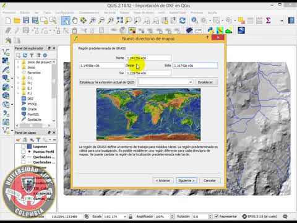Expand the E:/ drive in explorer
Screen dimensions: 297x223
tap(18, 88)
